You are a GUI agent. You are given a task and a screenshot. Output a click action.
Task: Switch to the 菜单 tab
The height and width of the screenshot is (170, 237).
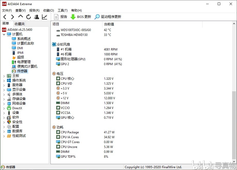pyautogui.click(x=6, y=24)
